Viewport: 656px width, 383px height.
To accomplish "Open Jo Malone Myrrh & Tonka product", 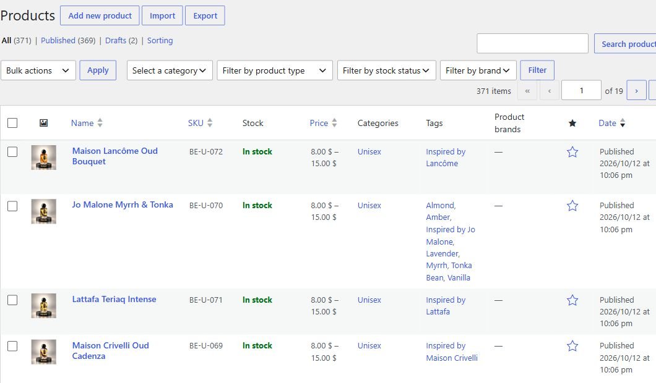I will [x=122, y=204].
